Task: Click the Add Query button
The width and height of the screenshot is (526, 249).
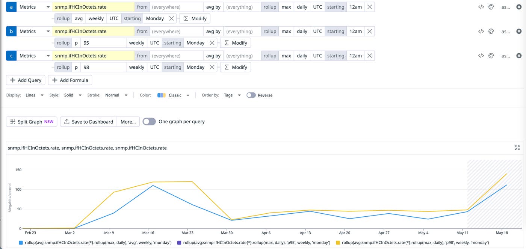Action: pos(25,80)
